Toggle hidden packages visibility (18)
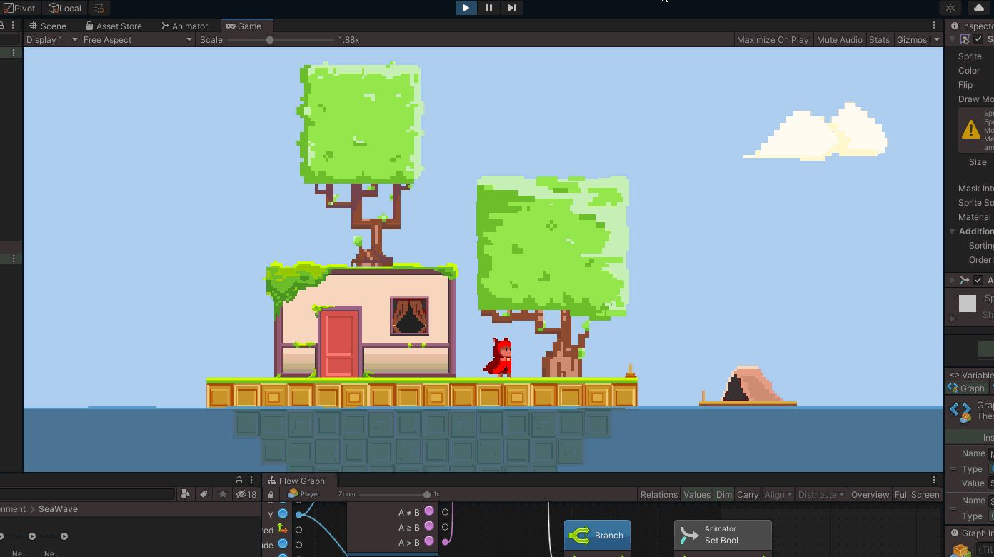Image resolution: width=994 pixels, height=557 pixels. tap(246, 494)
